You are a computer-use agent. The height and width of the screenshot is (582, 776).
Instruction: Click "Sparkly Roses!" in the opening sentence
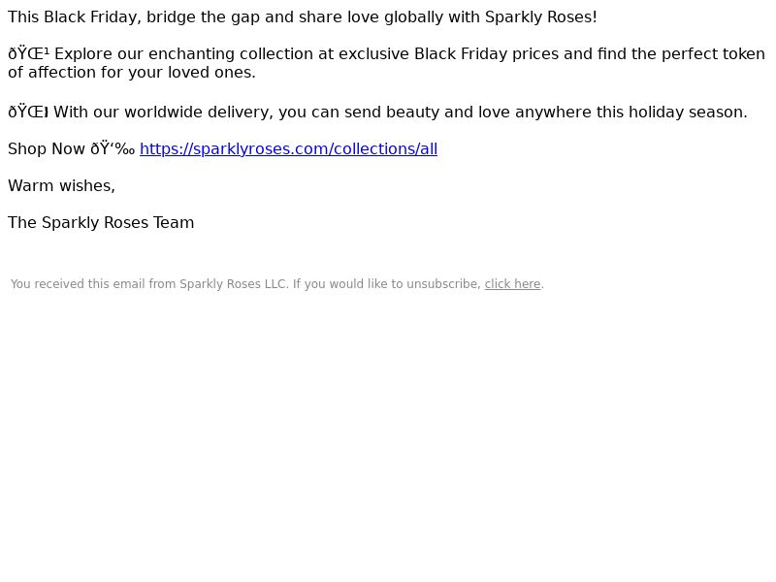541,16
